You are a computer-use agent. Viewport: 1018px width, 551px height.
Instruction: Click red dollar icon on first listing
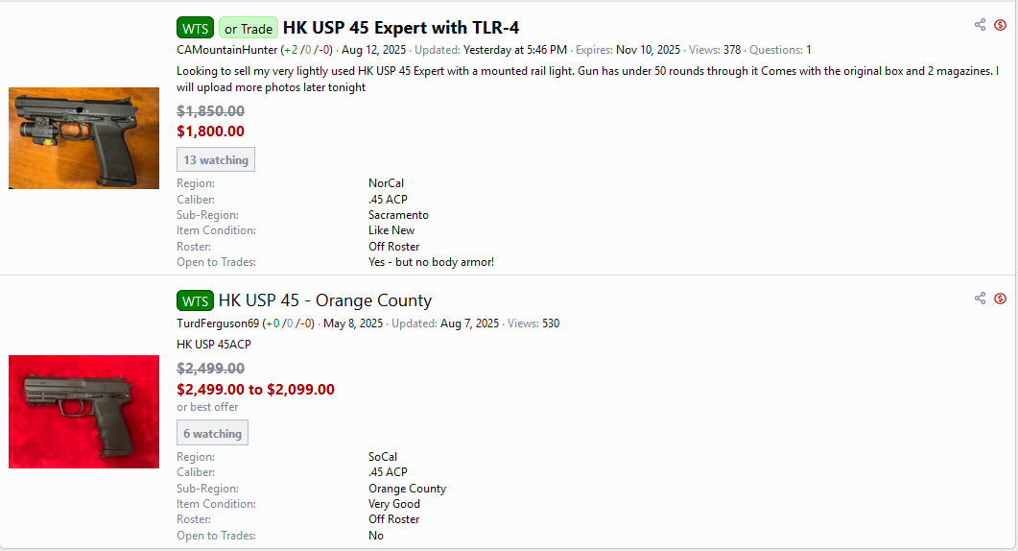[x=1000, y=25]
